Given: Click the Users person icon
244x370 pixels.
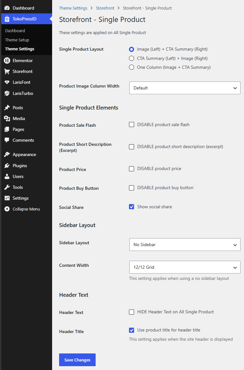Looking at the screenshot, I should pos(7,176).
